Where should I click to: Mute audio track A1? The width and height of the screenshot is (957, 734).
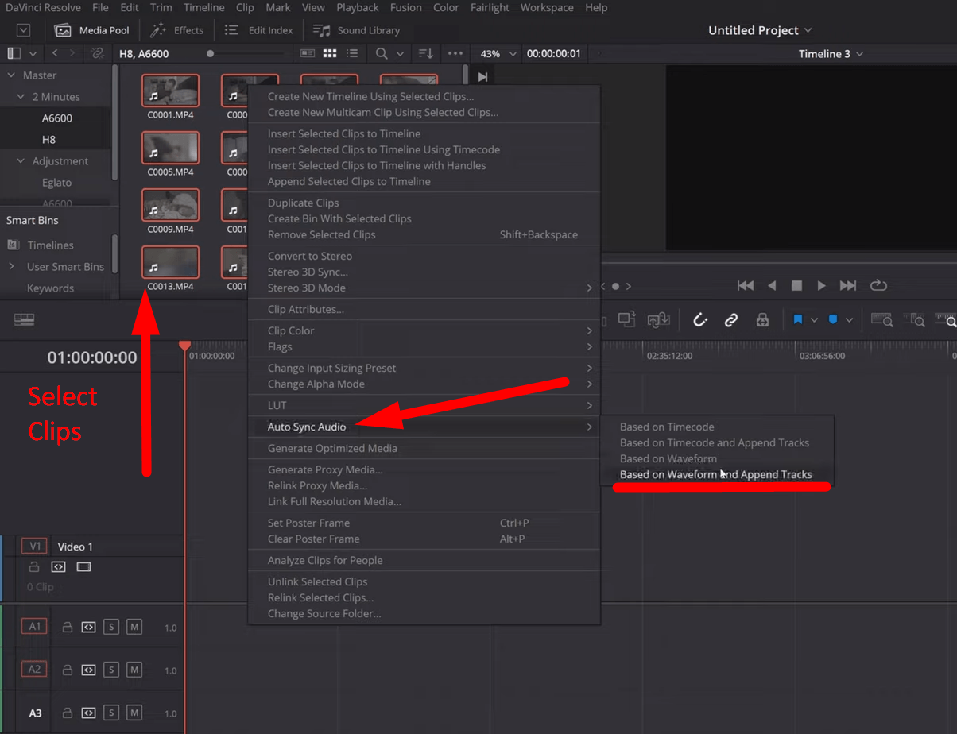click(x=134, y=627)
